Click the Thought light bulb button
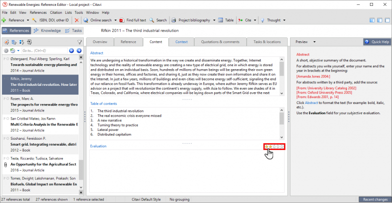Viewport: 392px width, 203px height. point(270,20)
